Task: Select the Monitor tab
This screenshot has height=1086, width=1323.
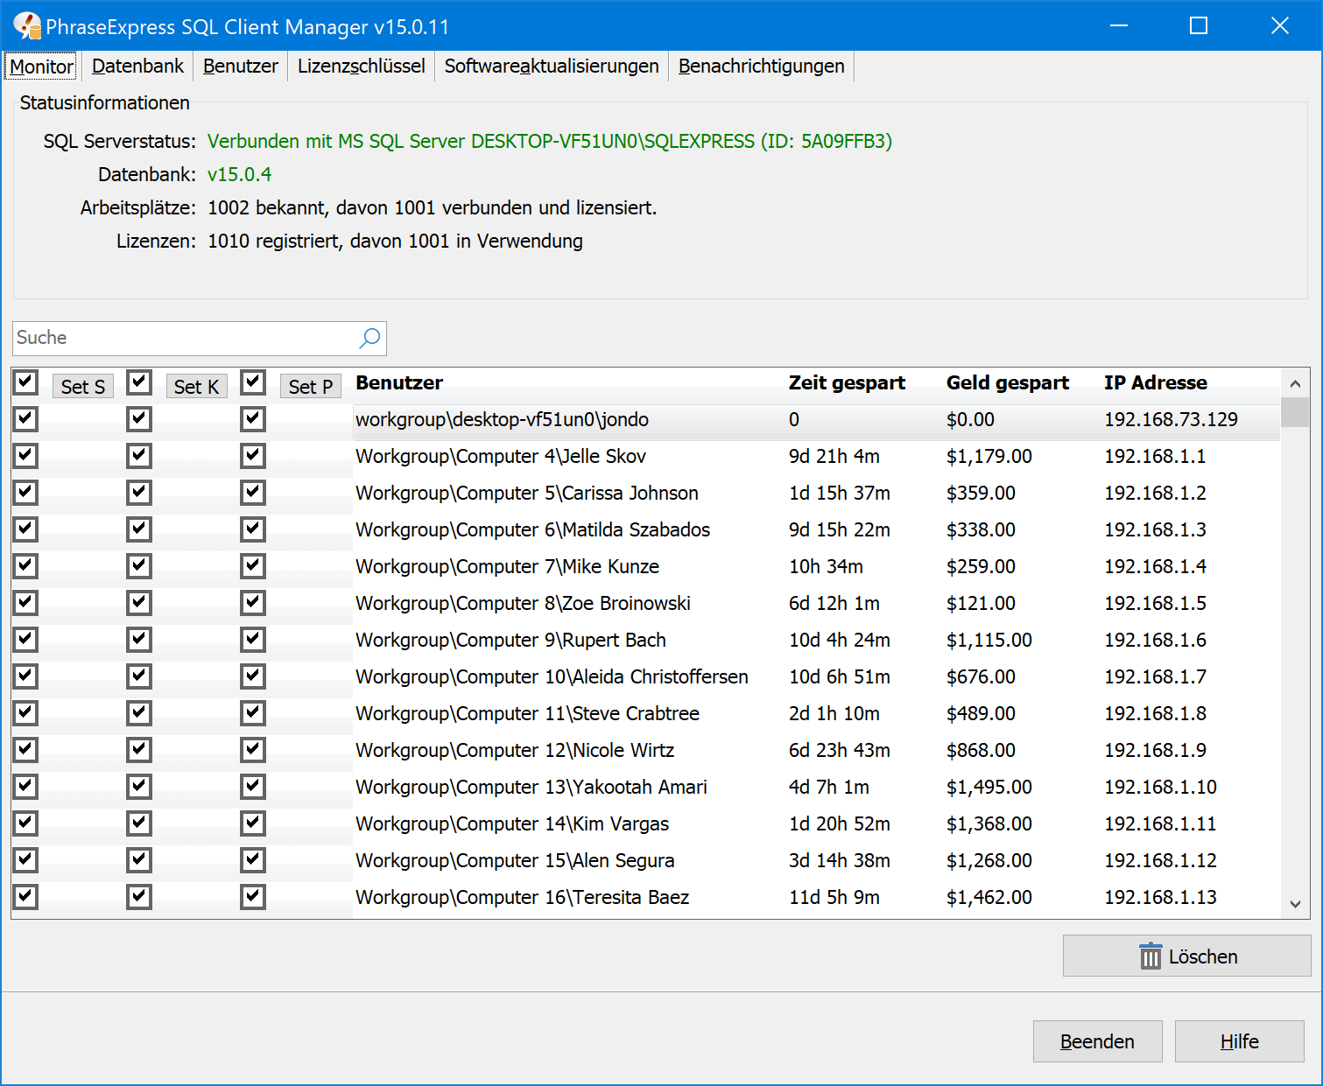Action: coord(42,67)
